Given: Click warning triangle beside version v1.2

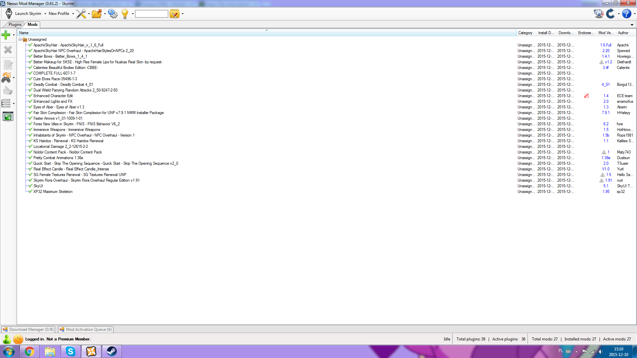Looking at the screenshot, I should click(x=602, y=62).
